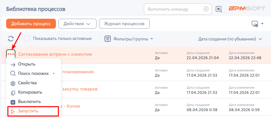Open process run search icon near logo
271x118 pixels.
point(219,9)
